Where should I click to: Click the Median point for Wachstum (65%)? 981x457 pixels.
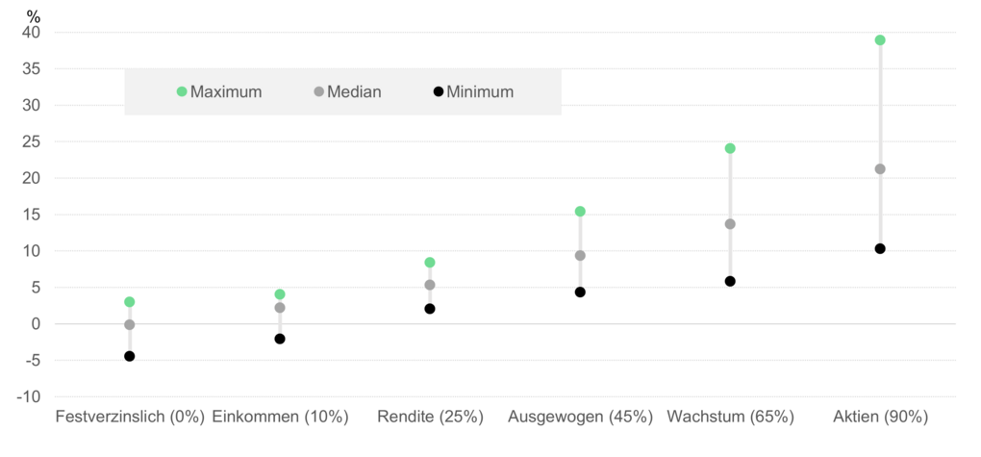pyautogui.click(x=730, y=224)
